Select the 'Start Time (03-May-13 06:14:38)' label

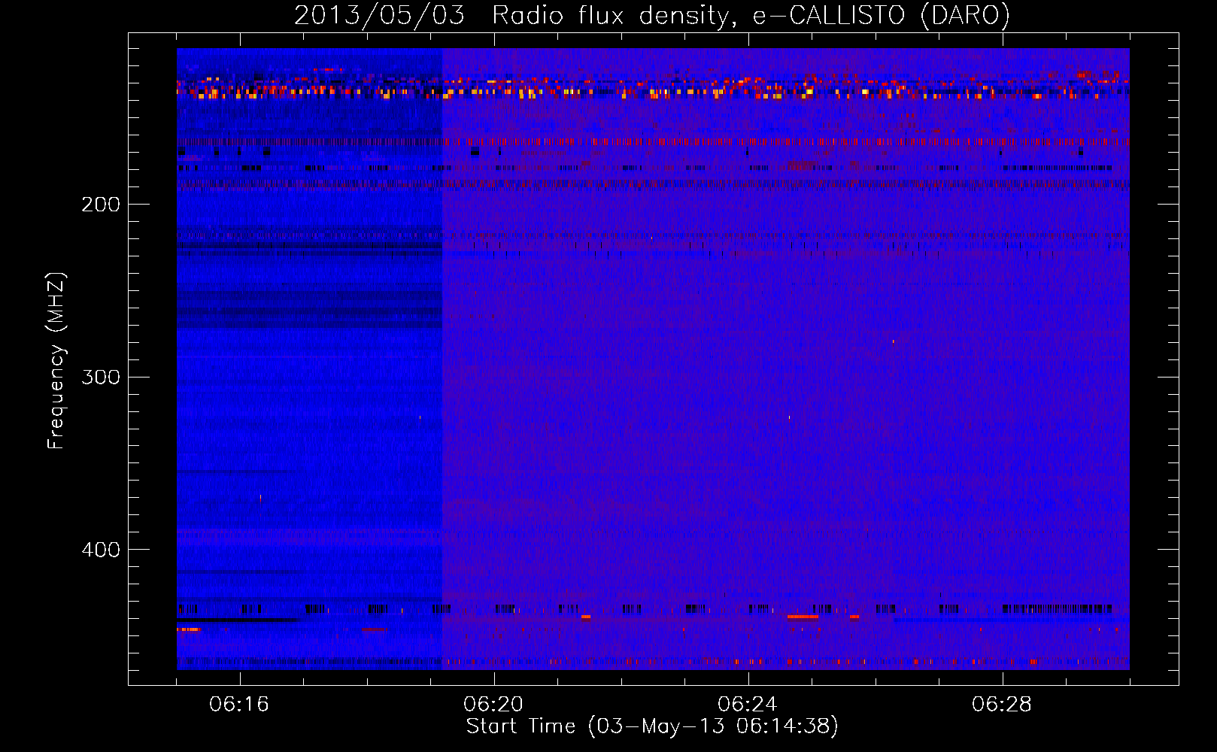(652, 726)
